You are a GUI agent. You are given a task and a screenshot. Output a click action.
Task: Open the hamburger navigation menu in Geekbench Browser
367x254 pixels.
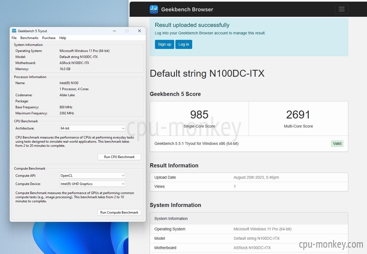[x=341, y=9]
